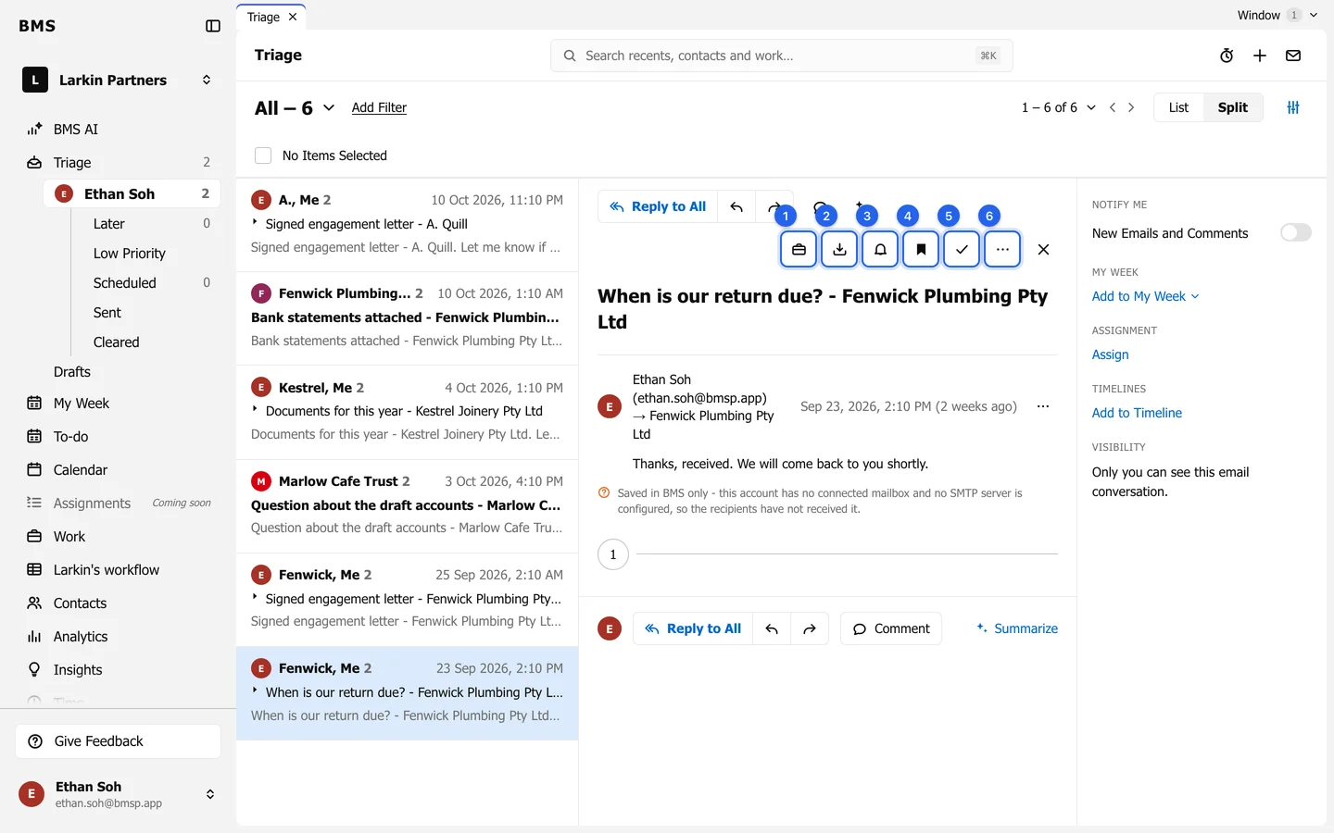Screen dimensions: 1334x833
Task: Click Add to Timeline
Action: [1137, 413]
